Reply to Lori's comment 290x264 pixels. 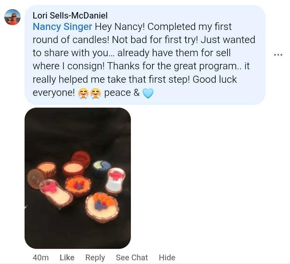95,258
